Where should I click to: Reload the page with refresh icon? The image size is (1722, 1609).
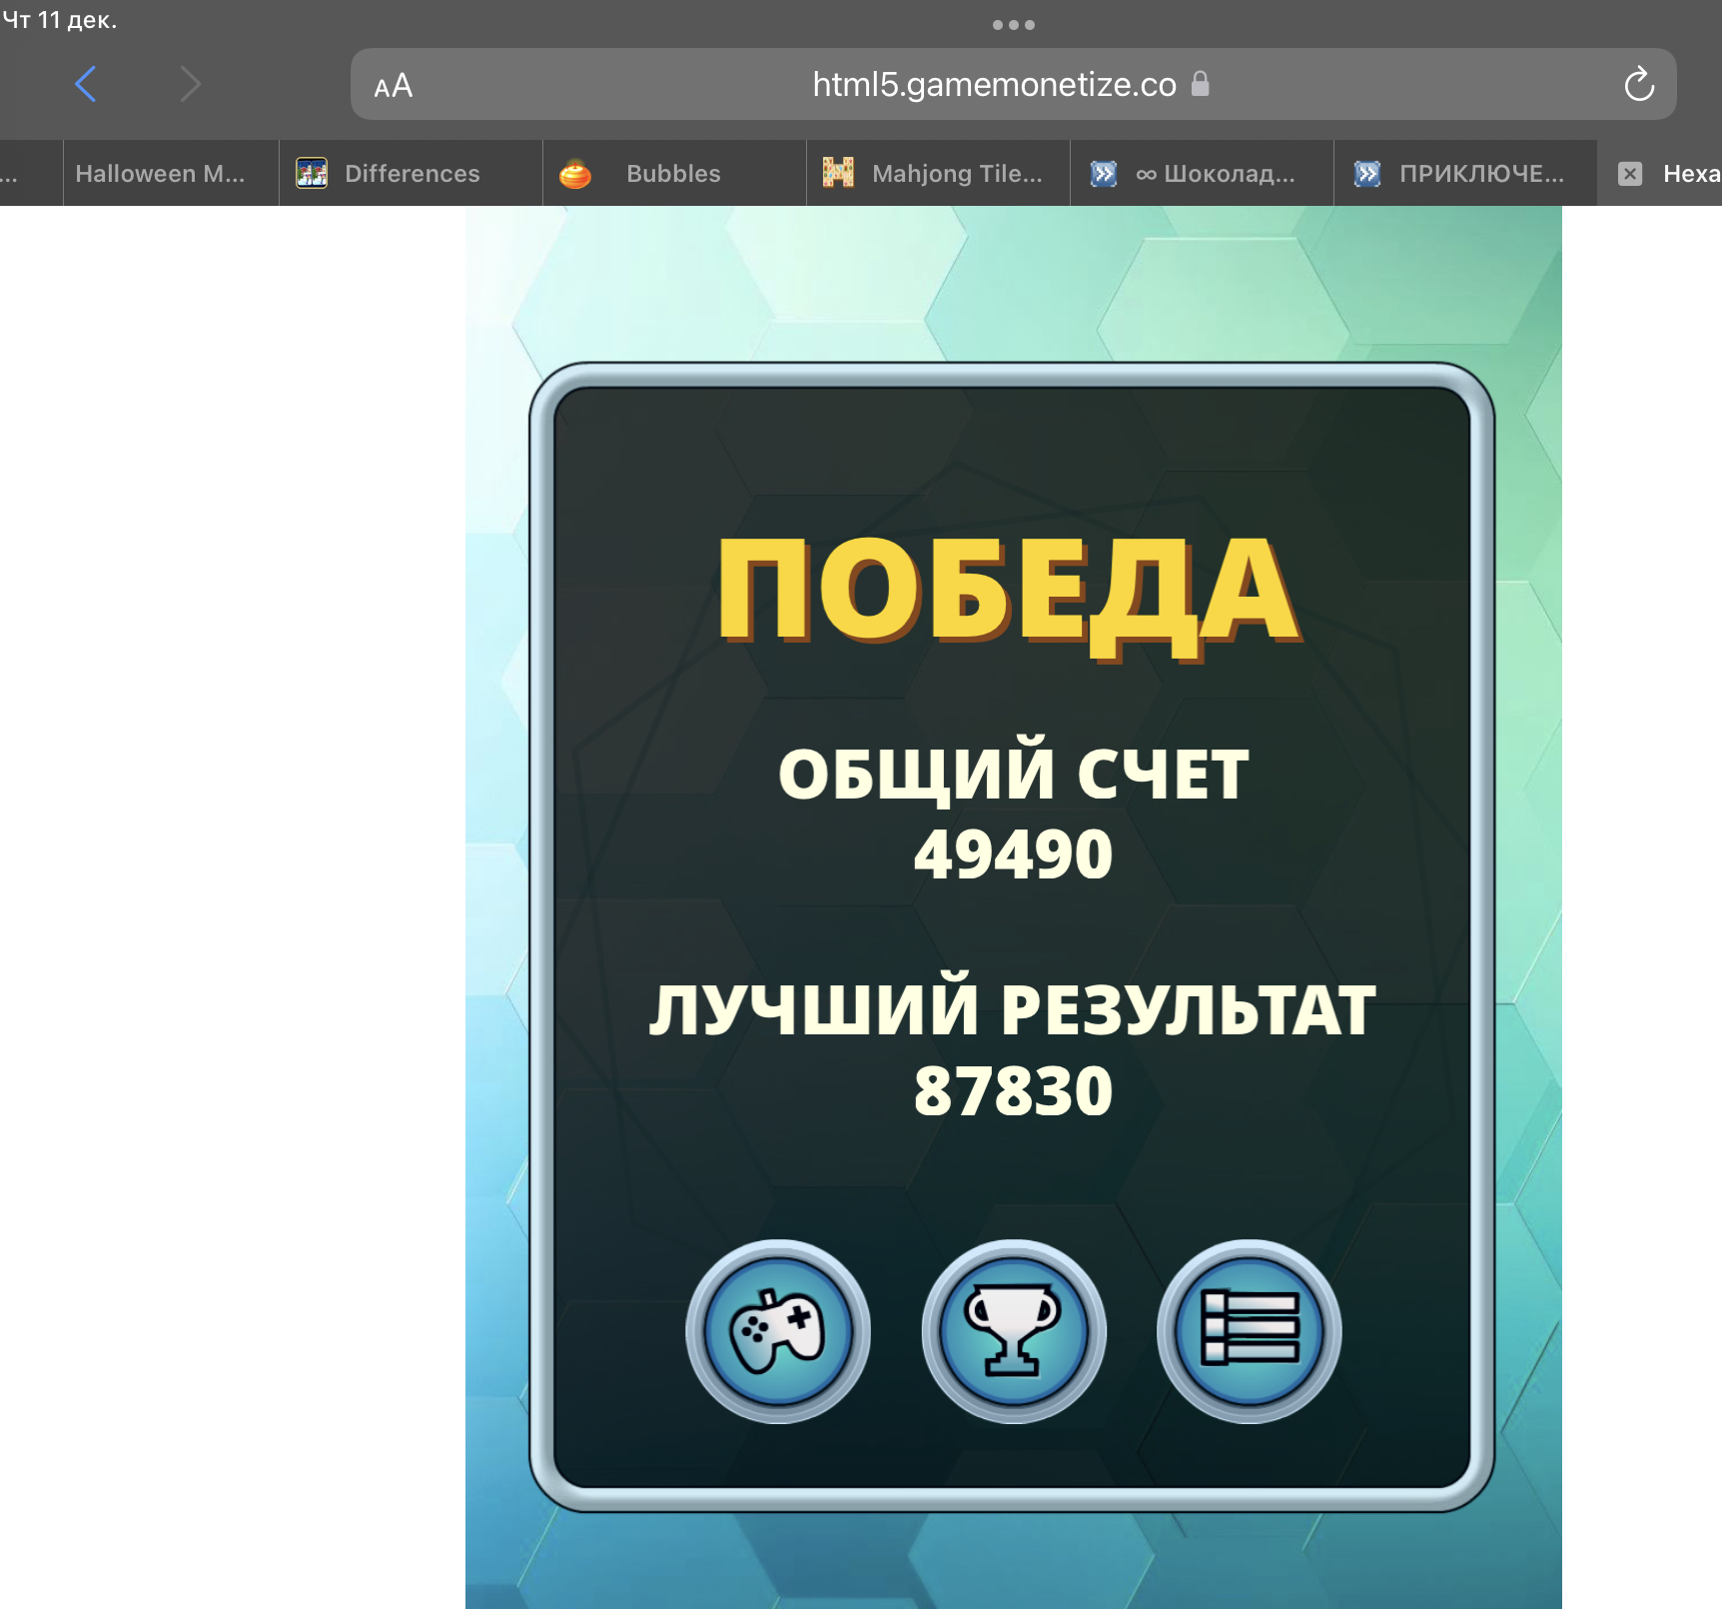click(x=1638, y=85)
